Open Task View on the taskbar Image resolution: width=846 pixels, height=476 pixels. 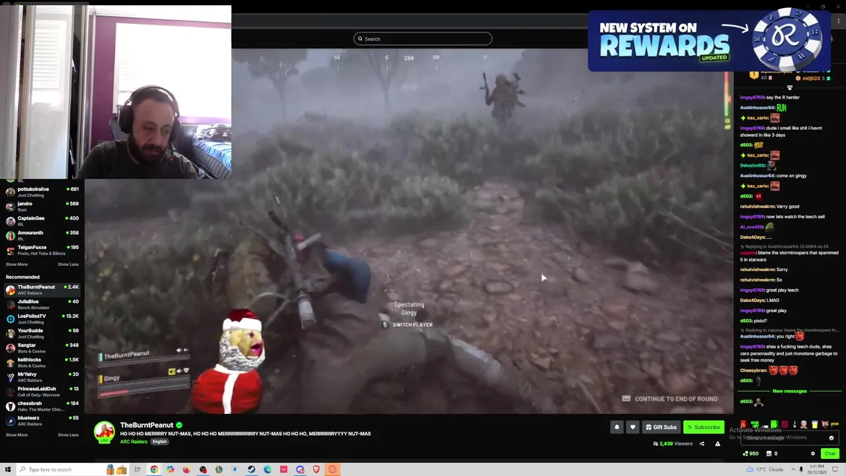pyautogui.click(x=137, y=469)
